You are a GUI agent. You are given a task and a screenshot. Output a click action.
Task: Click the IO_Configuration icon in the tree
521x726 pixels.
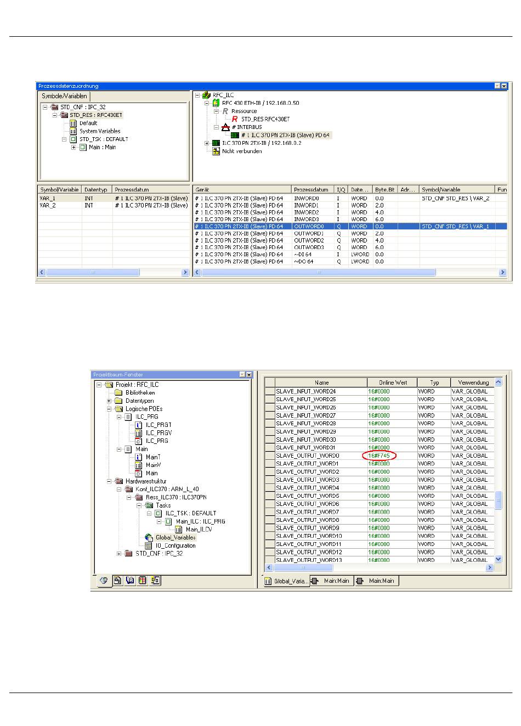[149, 546]
